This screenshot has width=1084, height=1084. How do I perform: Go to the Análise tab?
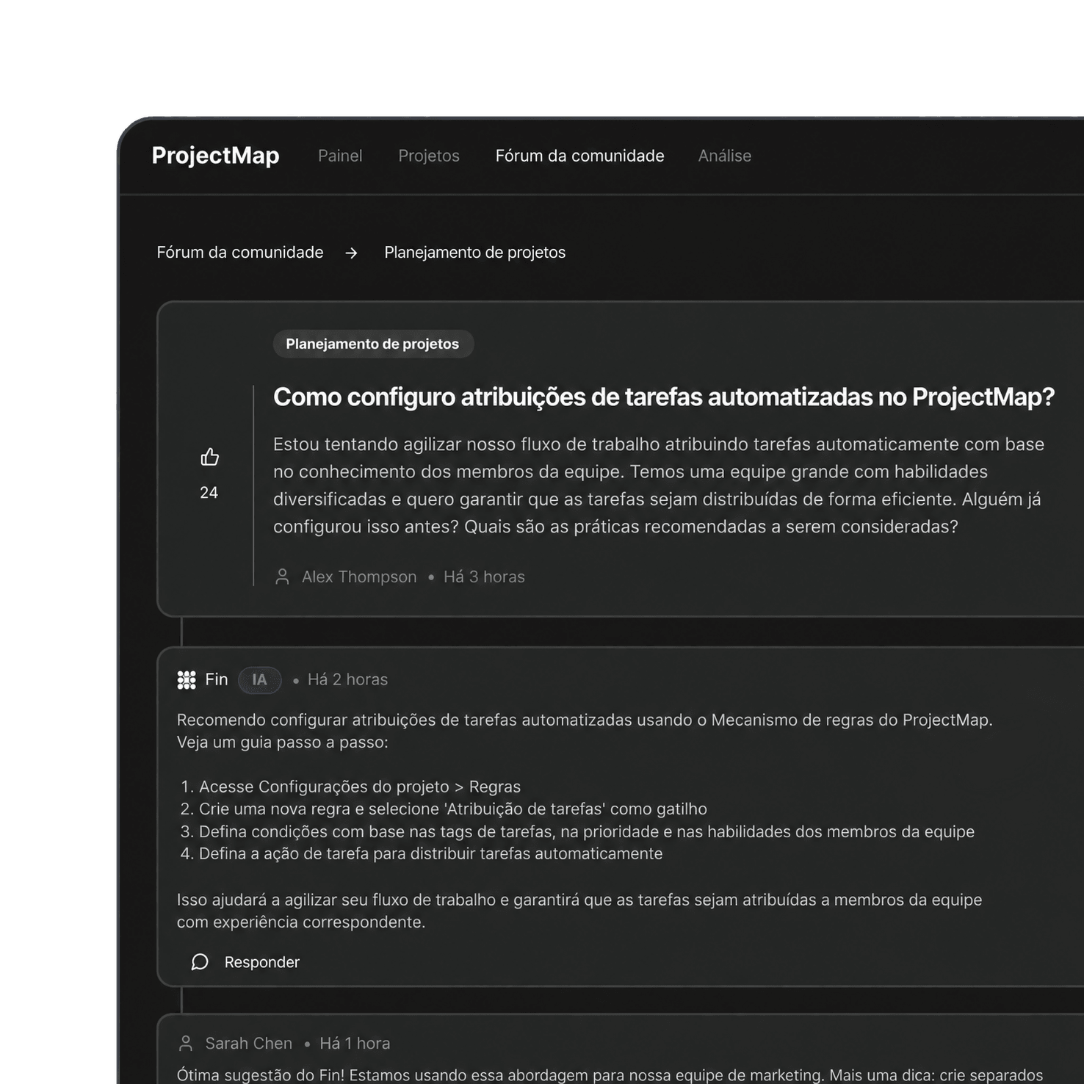click(x=725, y=156)
